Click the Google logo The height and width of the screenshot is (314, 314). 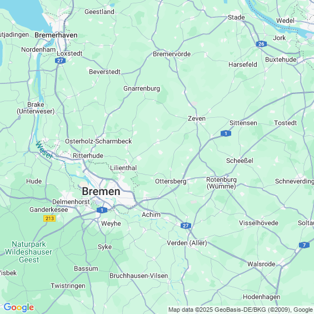pos(19,307)
